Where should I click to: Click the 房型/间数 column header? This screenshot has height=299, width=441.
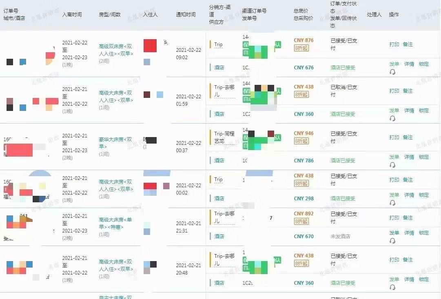tap(110, 15)
